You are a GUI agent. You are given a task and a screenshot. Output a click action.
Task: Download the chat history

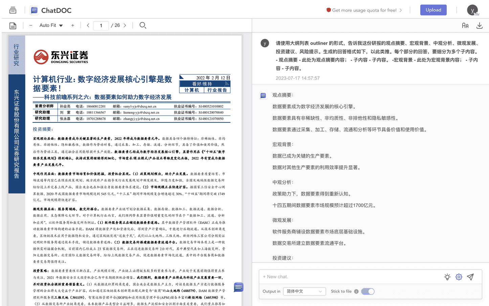pyautogui.click(x=480, y=26)
